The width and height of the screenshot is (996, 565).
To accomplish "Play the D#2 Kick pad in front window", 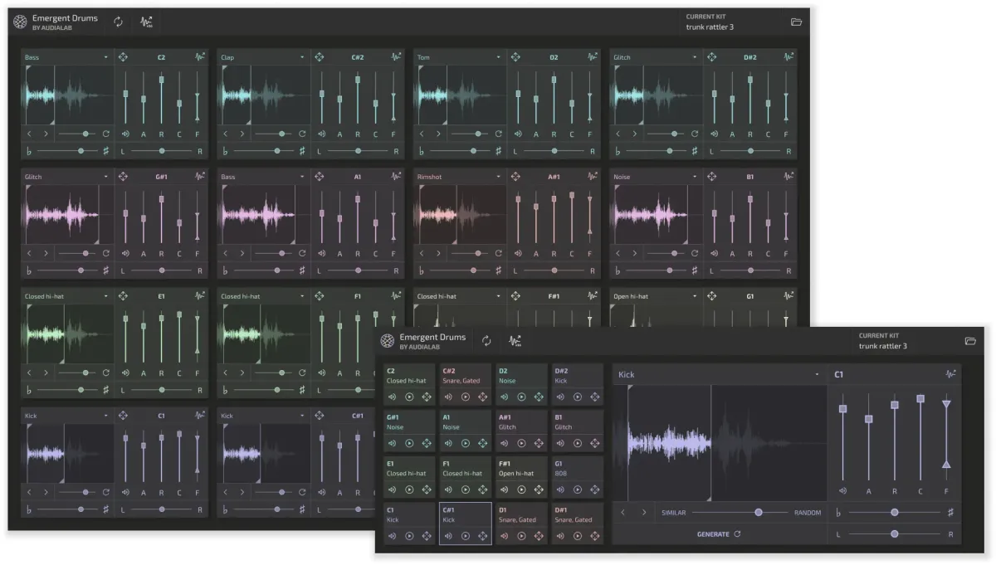I will [x=577, y=397].
